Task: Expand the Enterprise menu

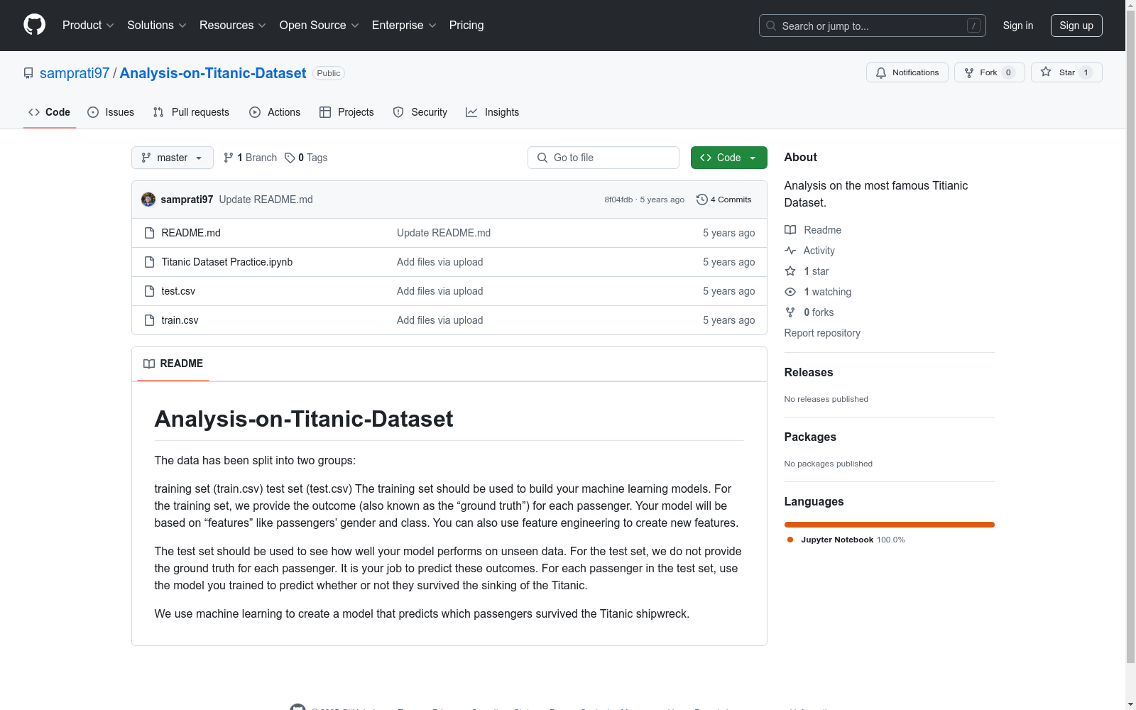Action: click(404, 26)
